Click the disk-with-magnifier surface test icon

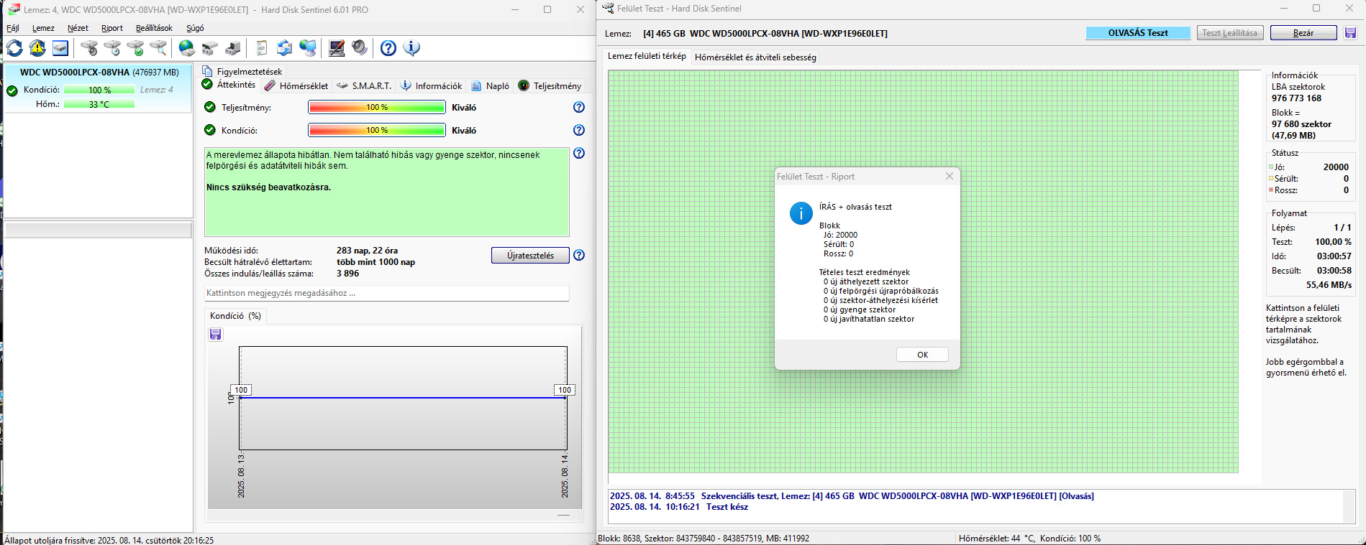(158, 48)
